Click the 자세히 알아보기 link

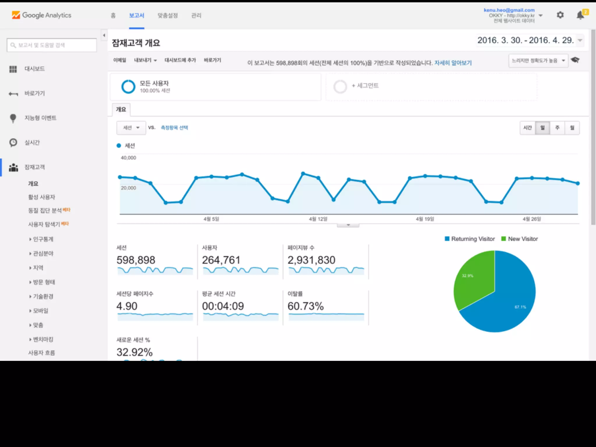coord(453,63)
